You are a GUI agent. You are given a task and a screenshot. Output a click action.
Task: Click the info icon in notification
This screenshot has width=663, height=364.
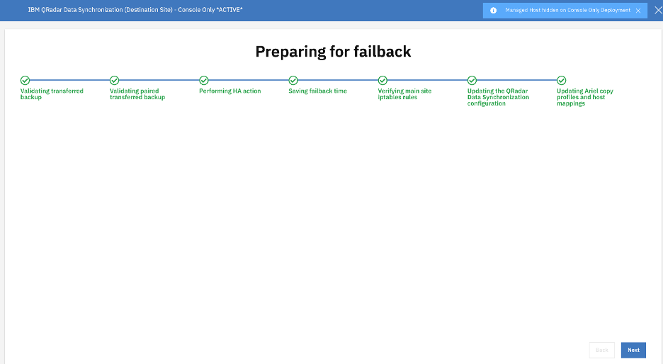click(493, 11)
